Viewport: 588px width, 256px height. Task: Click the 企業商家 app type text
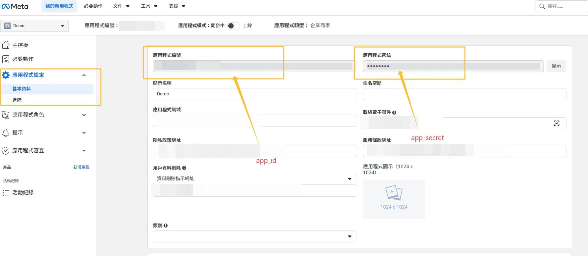(320, 26)
